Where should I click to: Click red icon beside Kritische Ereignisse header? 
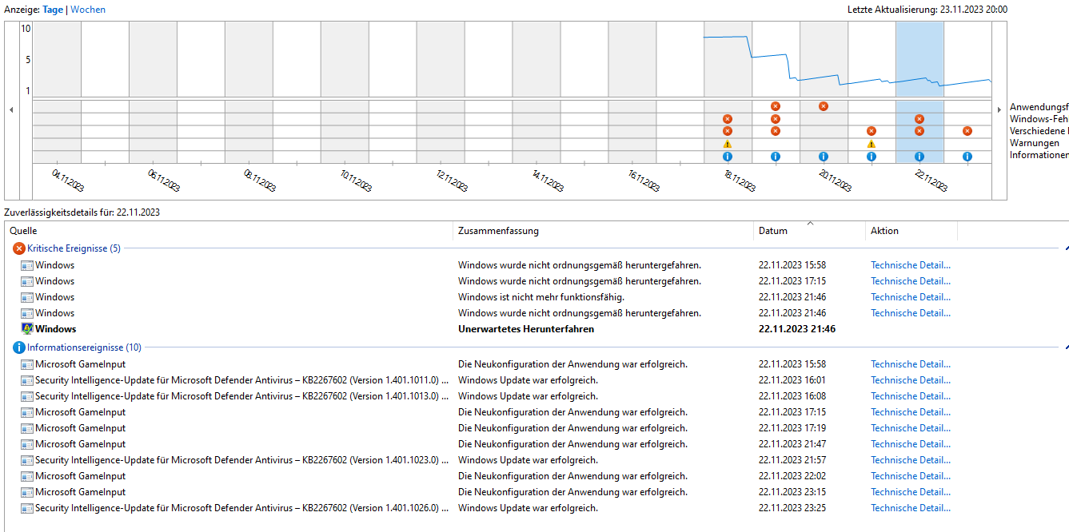tap(19, 248)
